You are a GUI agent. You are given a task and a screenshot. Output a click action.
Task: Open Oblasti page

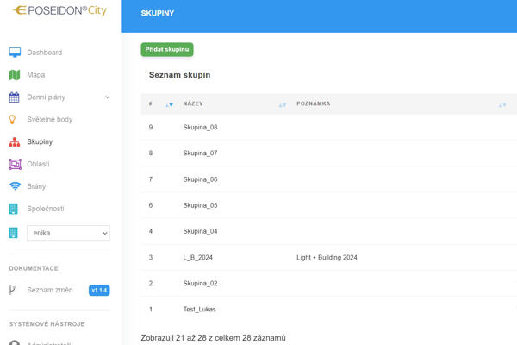tap(38, 164)
